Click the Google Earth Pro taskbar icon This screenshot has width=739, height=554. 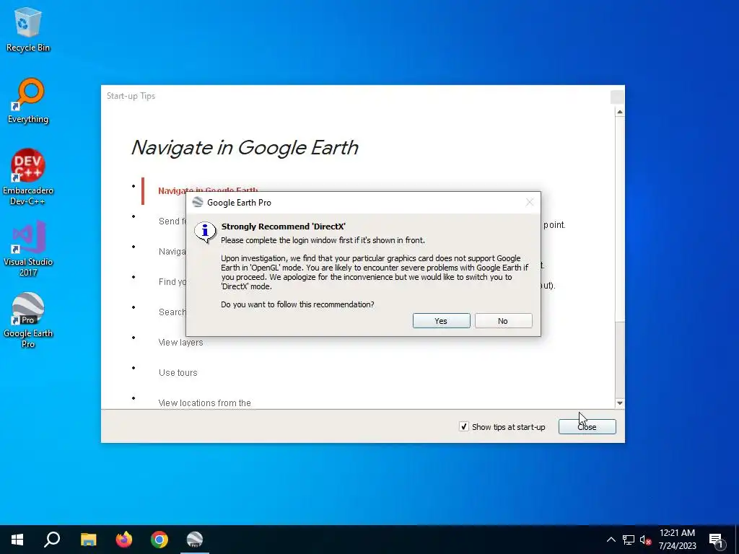(x=195, y=540)
